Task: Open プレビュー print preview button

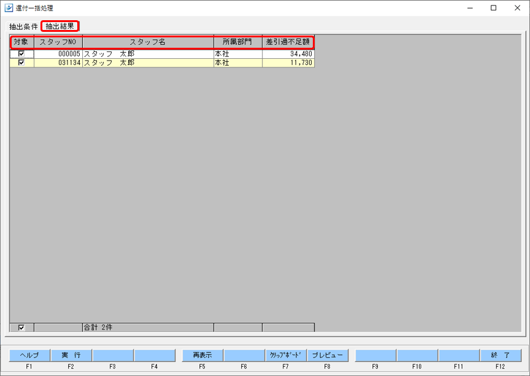Action: pyautogui.click(x=328, y=355)
